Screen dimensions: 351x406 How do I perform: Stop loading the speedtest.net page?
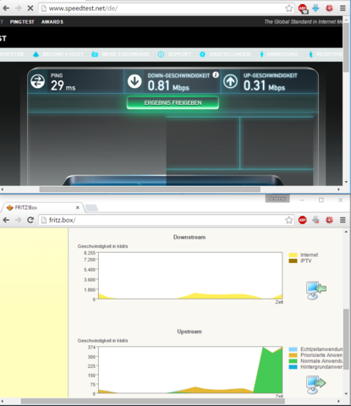(30, 8)
